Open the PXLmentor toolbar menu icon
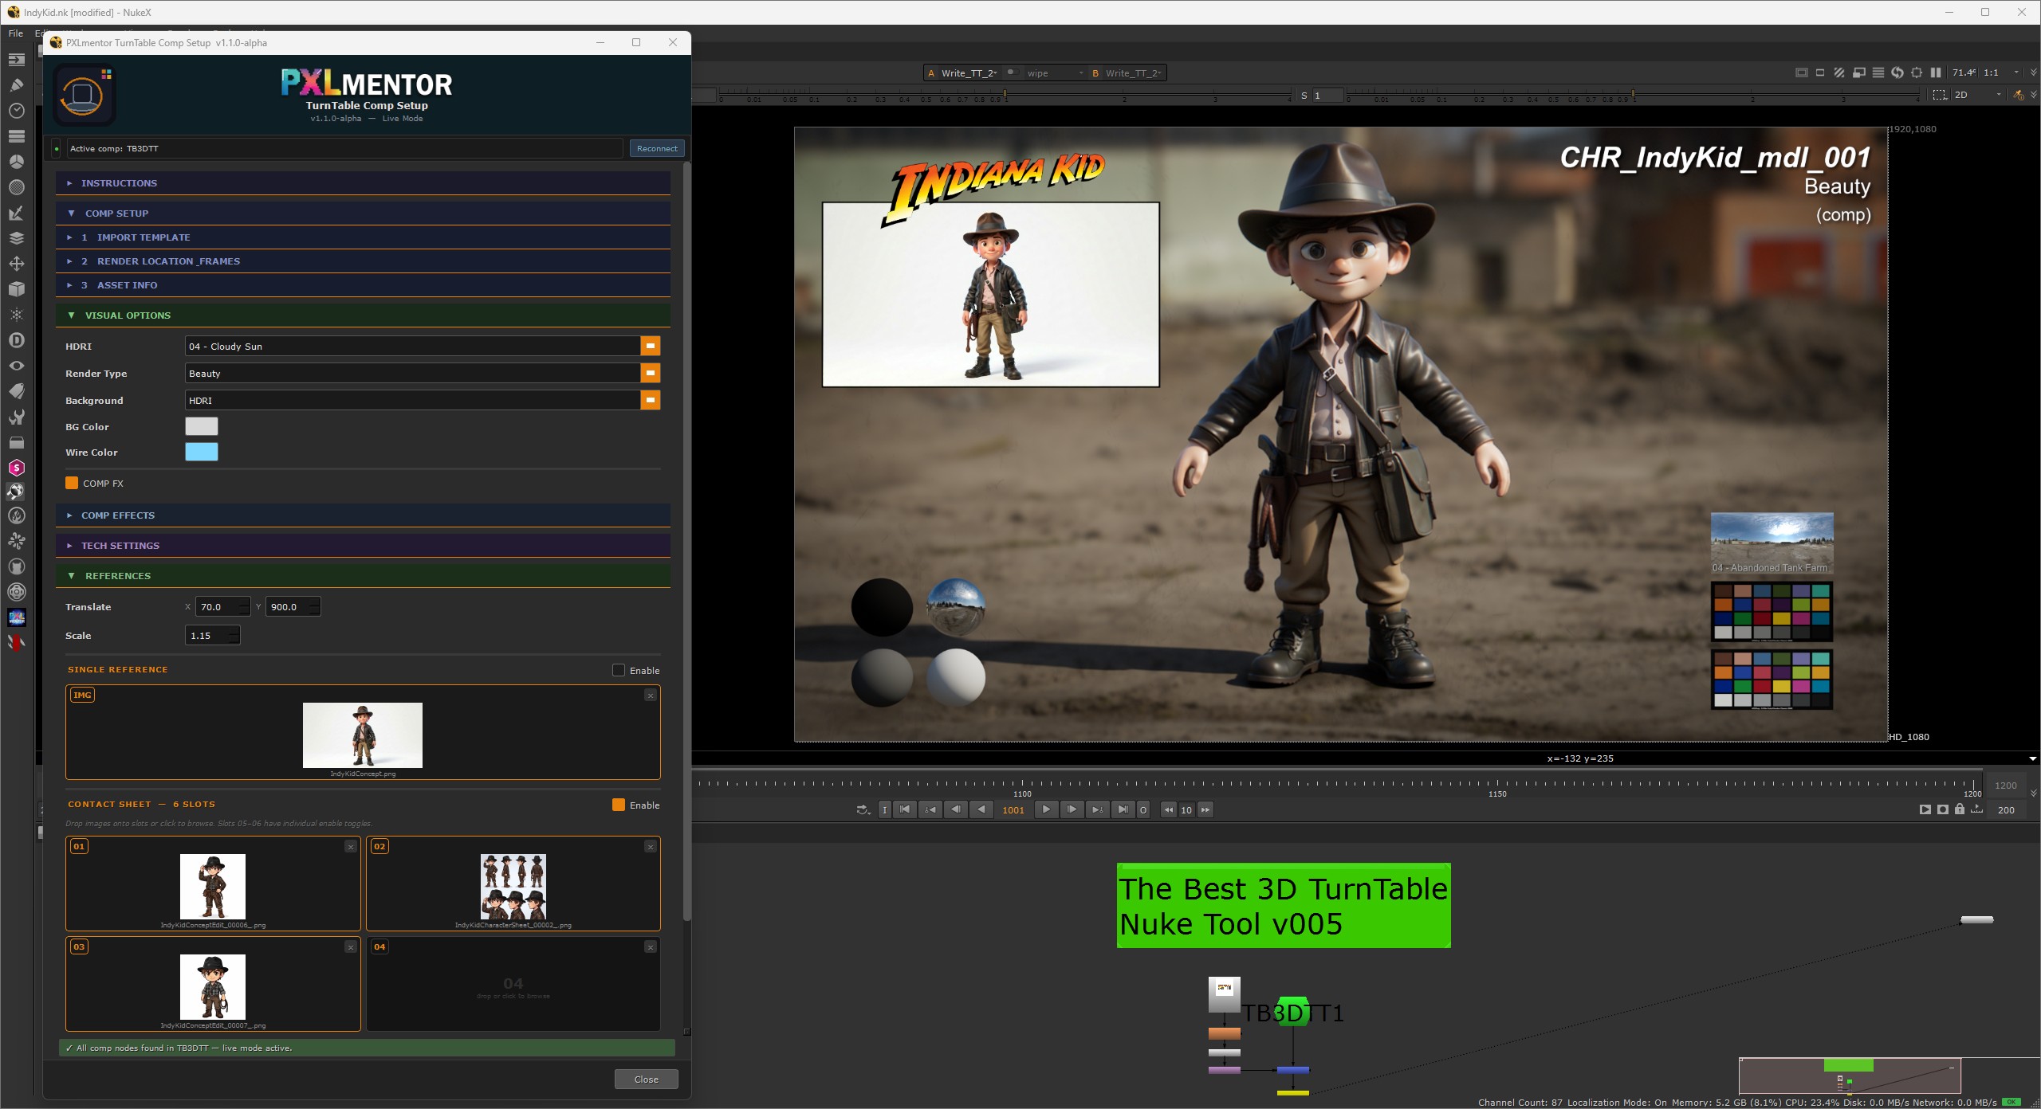Viewport: 2041px width, 1109px height. (x=16, y=617)
